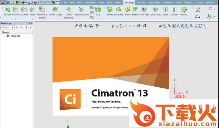Select the composite curve polyline icon
This screenshot has width=219, height=128.
198,16
